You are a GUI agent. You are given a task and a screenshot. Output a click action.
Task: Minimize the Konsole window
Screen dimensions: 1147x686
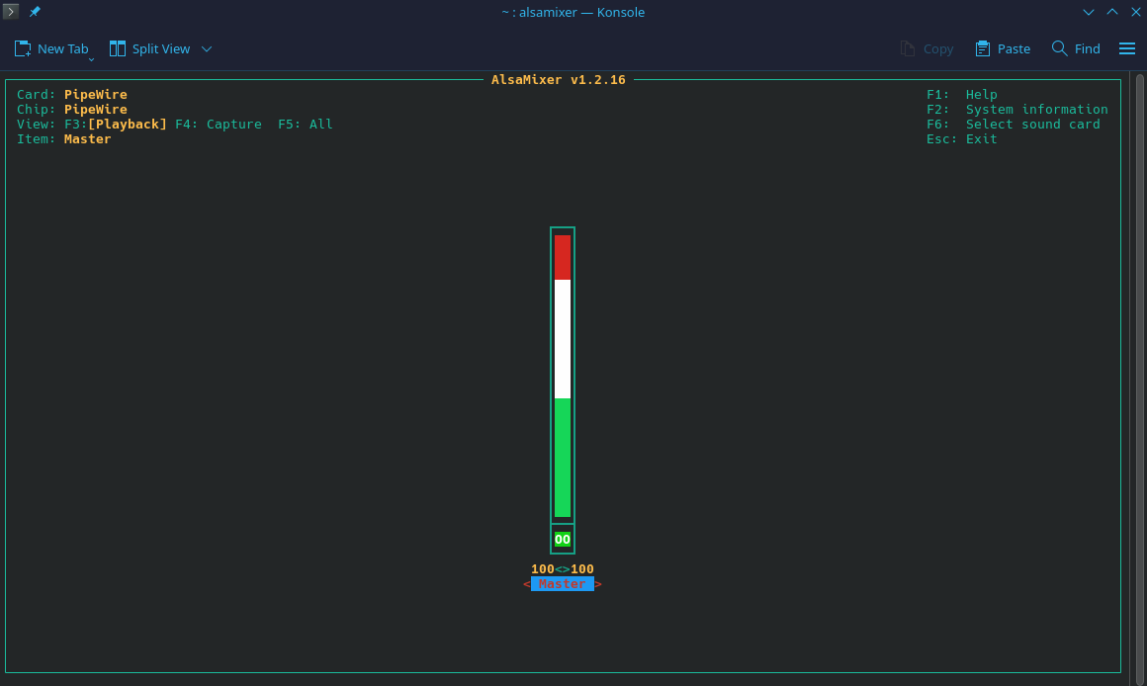pyautogui.click(x=1089, y=12)
